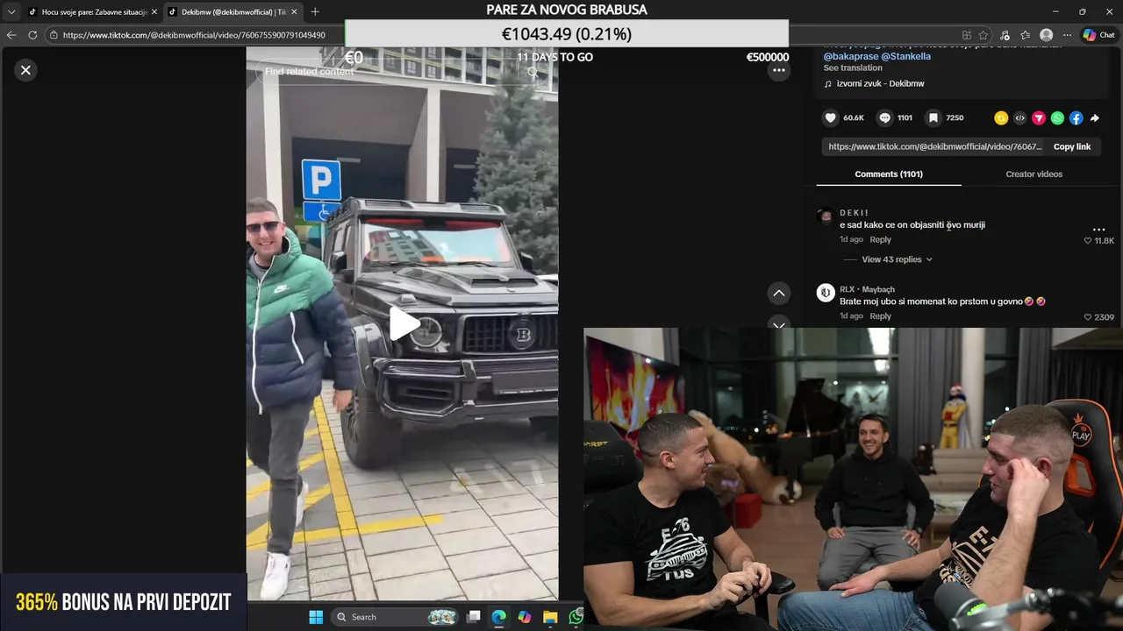Open Edge settings and more menu
Viewport: 1123px width, 631px height.
(1067, 35)
